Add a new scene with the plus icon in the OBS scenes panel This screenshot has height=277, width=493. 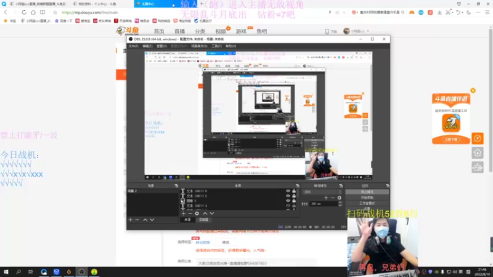coord(131,220)
